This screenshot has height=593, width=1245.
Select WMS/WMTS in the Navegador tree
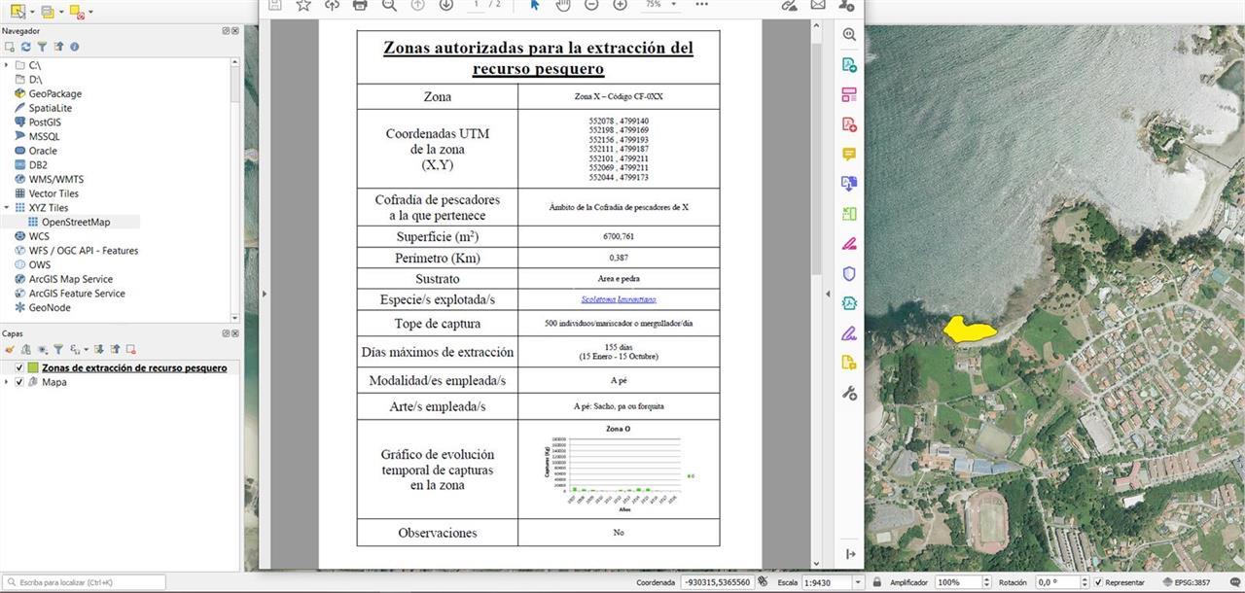pyautogui.click(x=49, y=179)
